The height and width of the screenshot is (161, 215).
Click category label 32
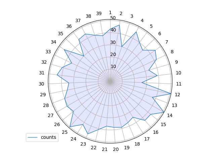pyautogui.click(x=44, y=62)
